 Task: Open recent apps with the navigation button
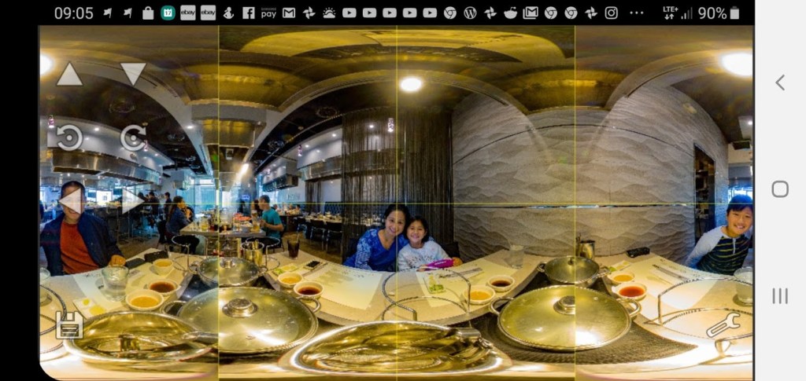point(780,296)
